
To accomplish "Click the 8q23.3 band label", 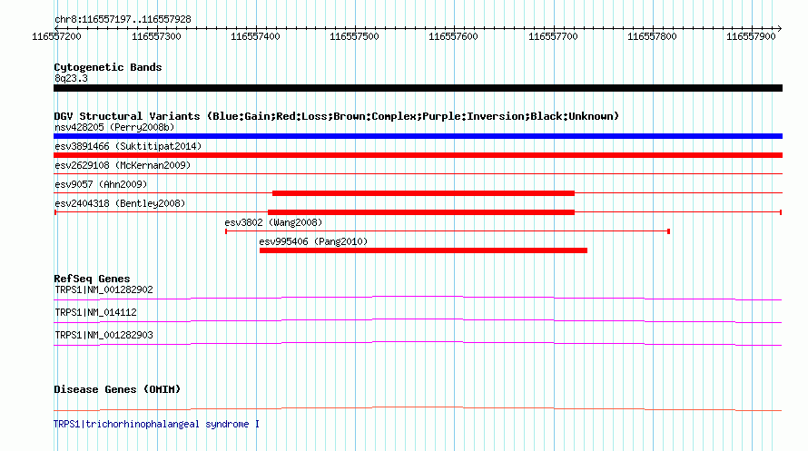I will click(71, 79).
